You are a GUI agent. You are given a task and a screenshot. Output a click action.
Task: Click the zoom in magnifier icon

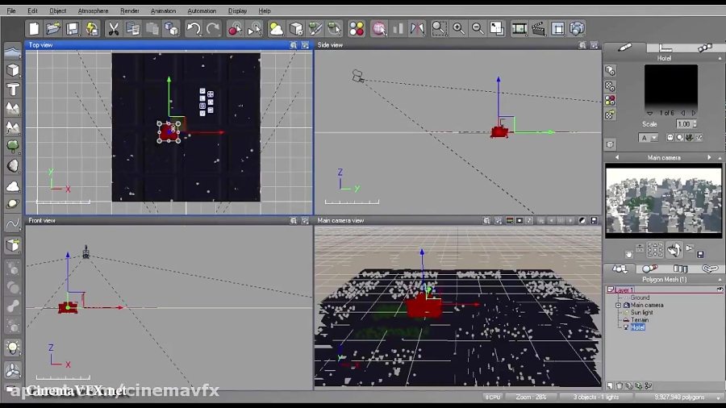tap(458, 29)
